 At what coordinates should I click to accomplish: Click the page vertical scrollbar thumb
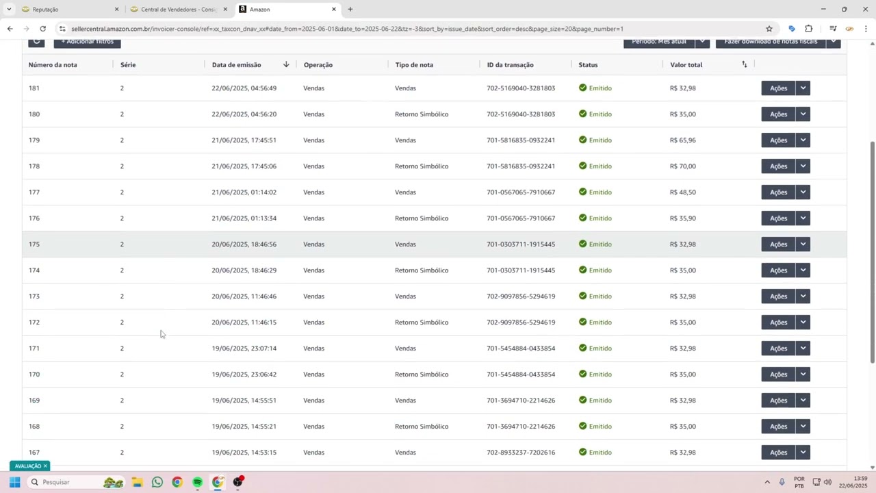point(872,252)
